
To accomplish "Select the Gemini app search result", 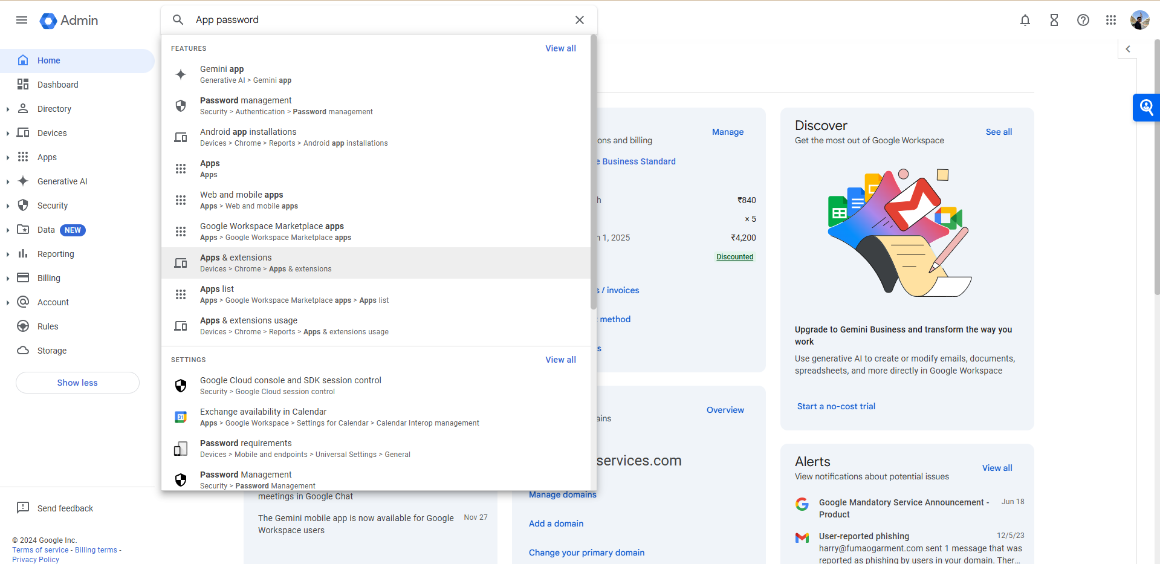I will (x=376, y=74).
